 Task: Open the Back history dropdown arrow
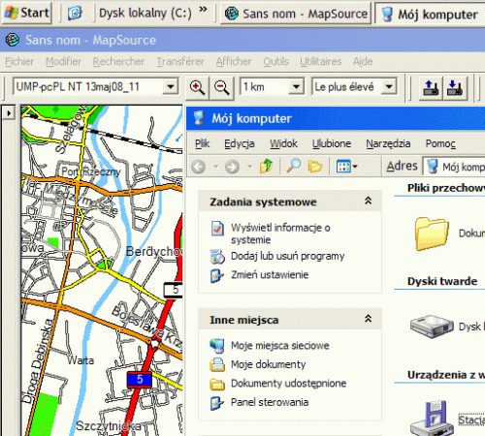click(x=215, y=167)
